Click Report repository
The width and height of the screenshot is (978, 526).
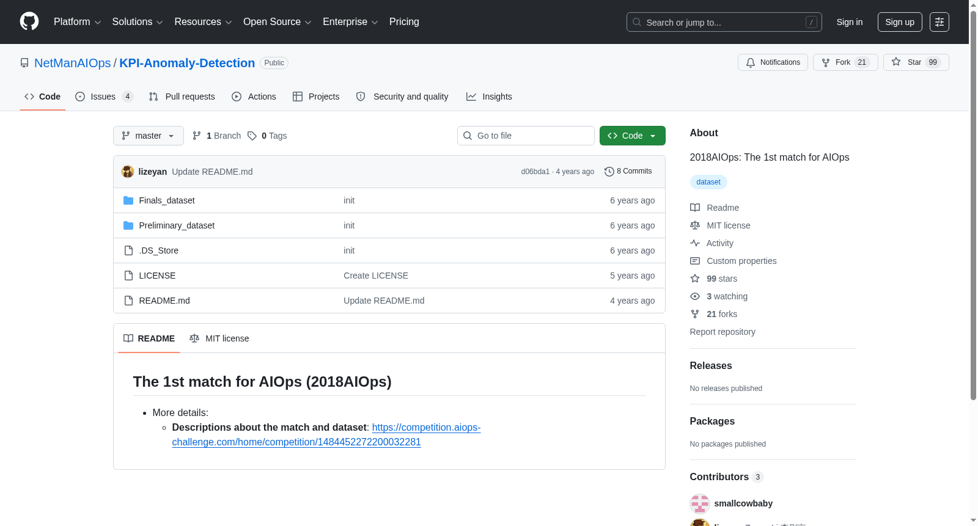(722, 332)
